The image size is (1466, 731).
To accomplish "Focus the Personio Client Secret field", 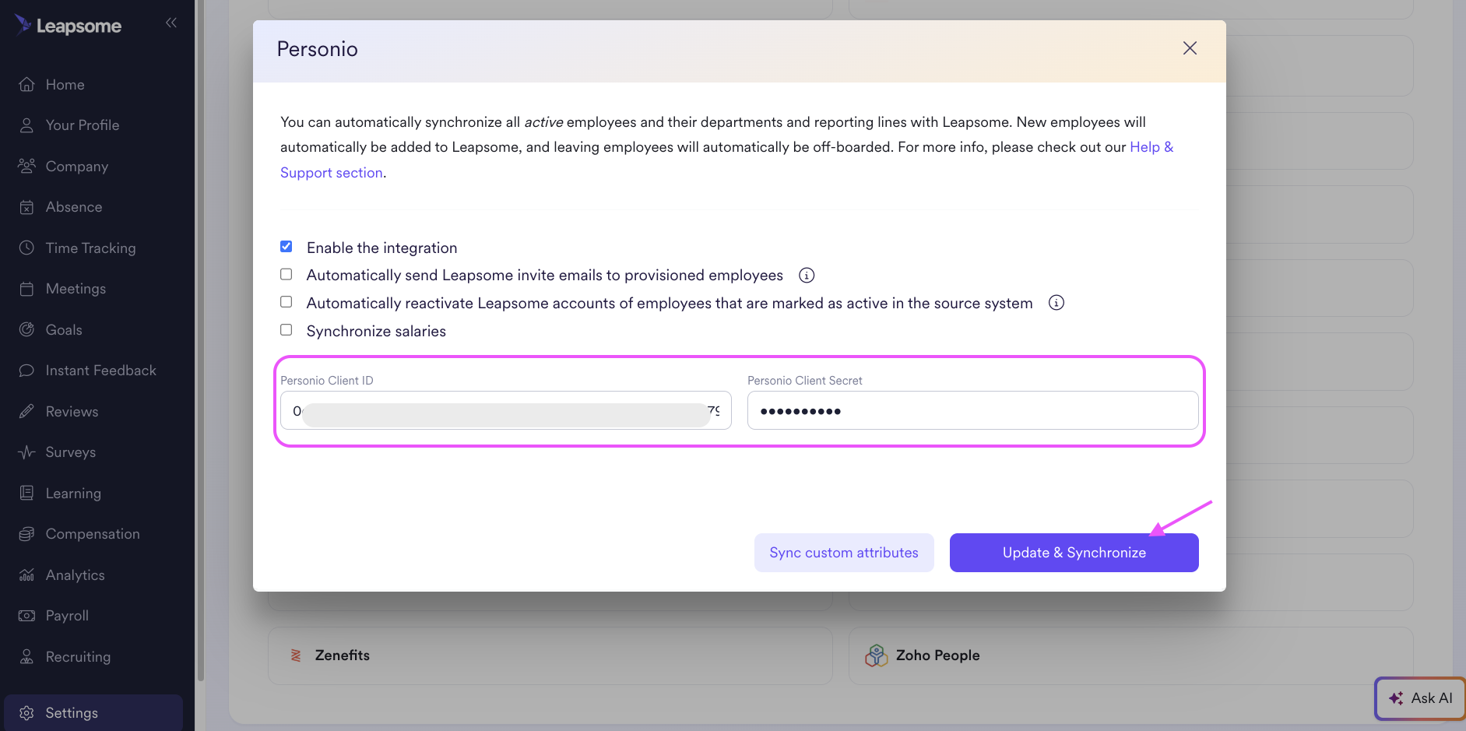I will coord(972,410).
